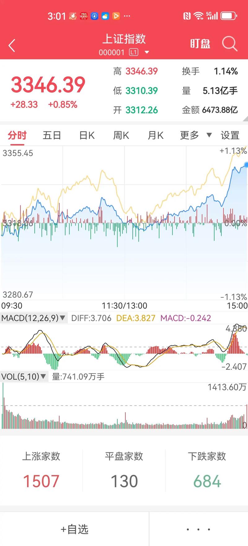
Task: Open the search magnifier icon
Action: point(229,44)
